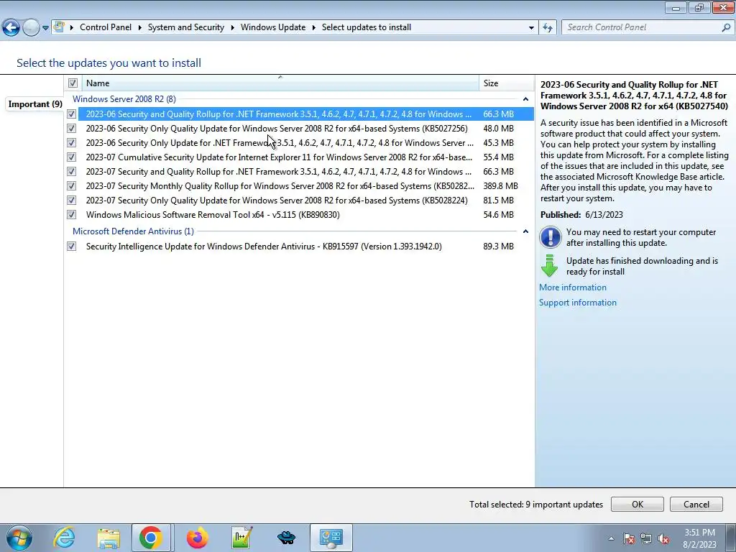This screenshot has height=552, width=736.
Task: Click Select updates to install breadcrumb
Action: pos(366,27)
